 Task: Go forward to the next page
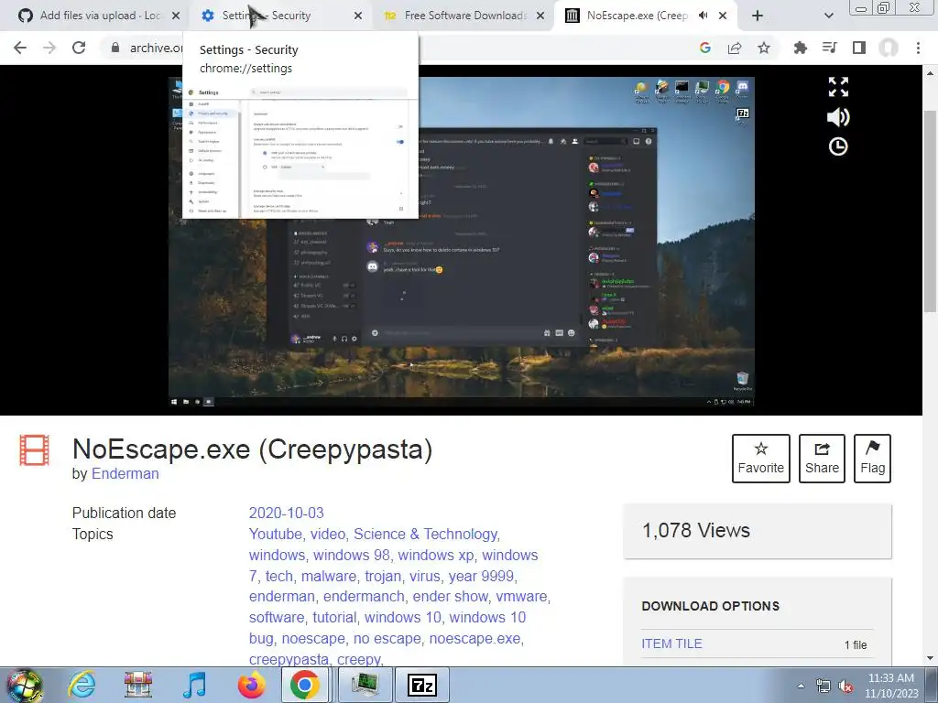tap(49, 48)
